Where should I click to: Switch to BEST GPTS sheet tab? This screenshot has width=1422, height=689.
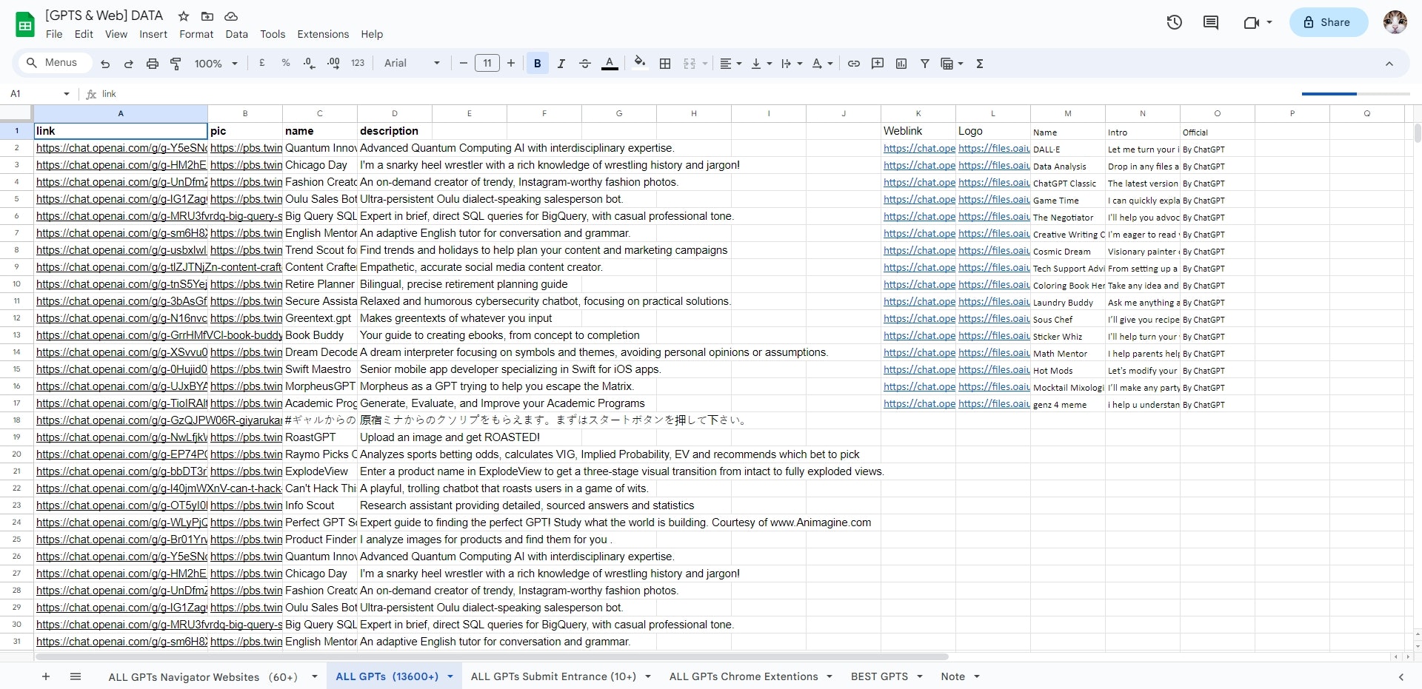pos(879,676)
